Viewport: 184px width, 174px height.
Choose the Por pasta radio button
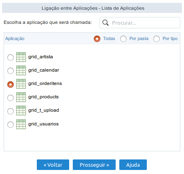coord(123,39)
